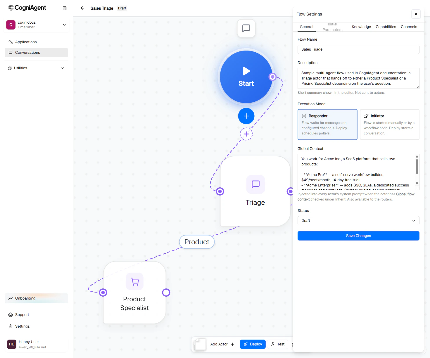Go back using the left arrow

click(82, 8)
